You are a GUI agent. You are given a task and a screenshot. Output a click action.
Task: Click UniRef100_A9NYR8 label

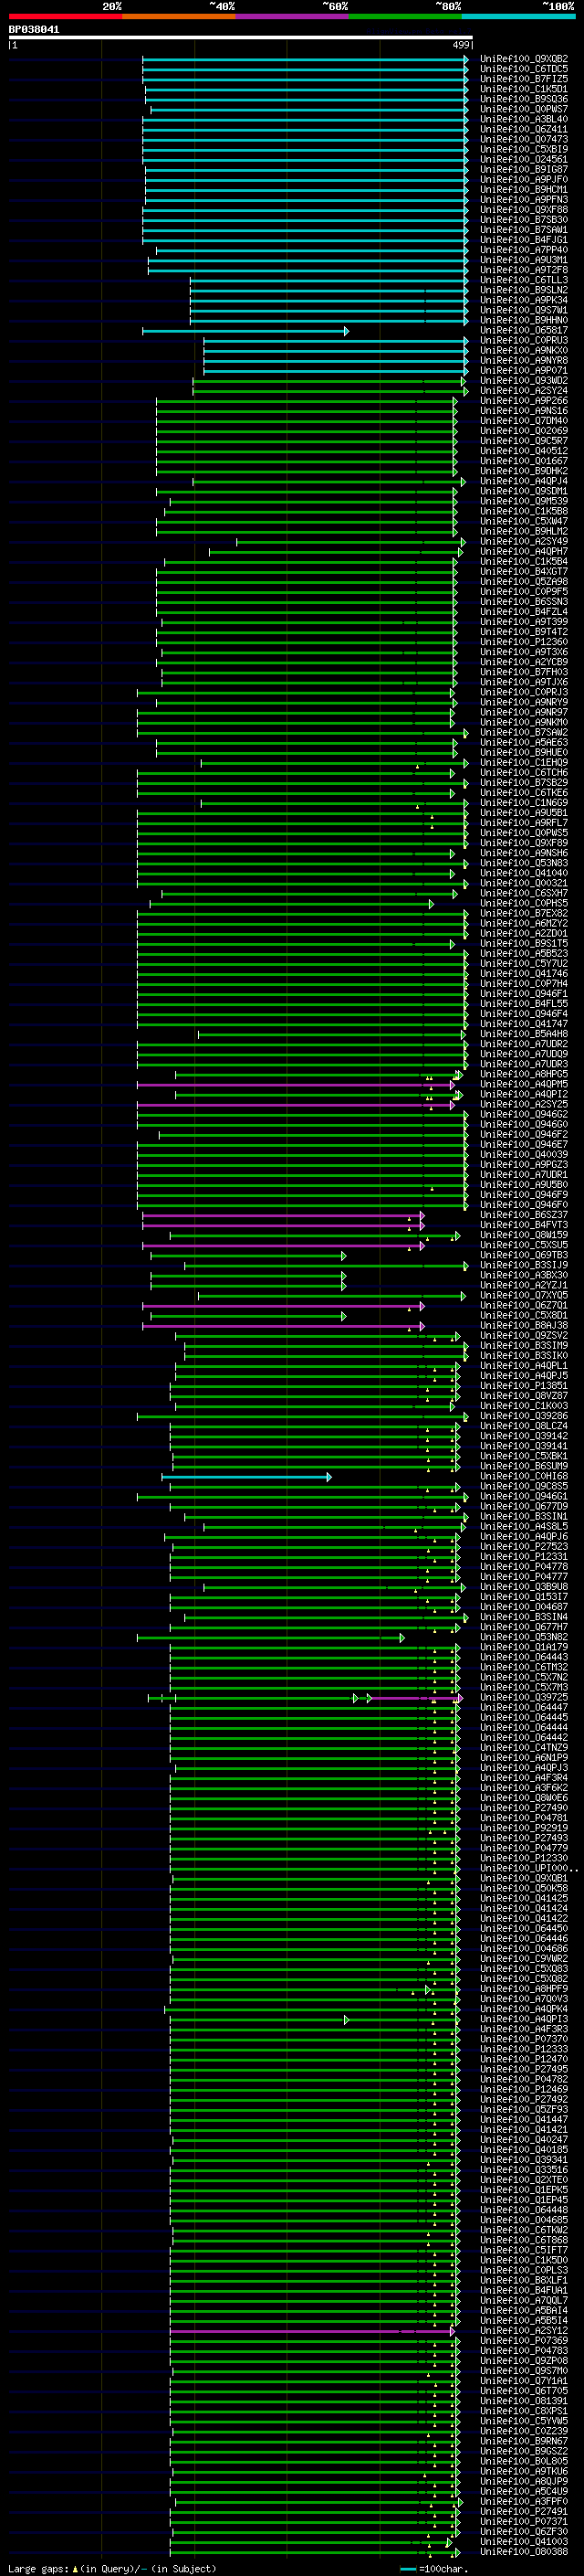523,360
